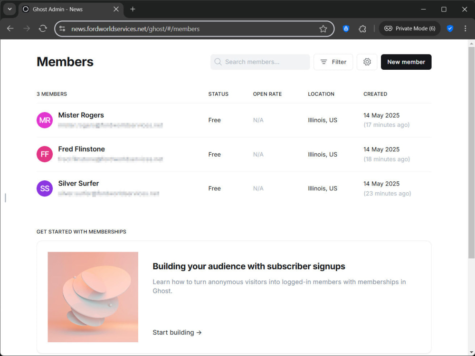Select the Fred Flinstone member name
The image size is (475, 356).
pos(82,149)
